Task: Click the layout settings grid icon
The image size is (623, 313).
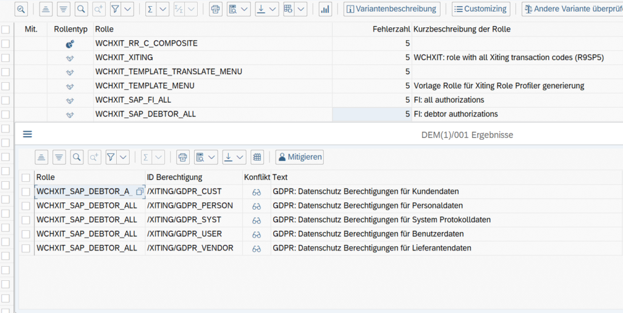Action: pos(289,9)
